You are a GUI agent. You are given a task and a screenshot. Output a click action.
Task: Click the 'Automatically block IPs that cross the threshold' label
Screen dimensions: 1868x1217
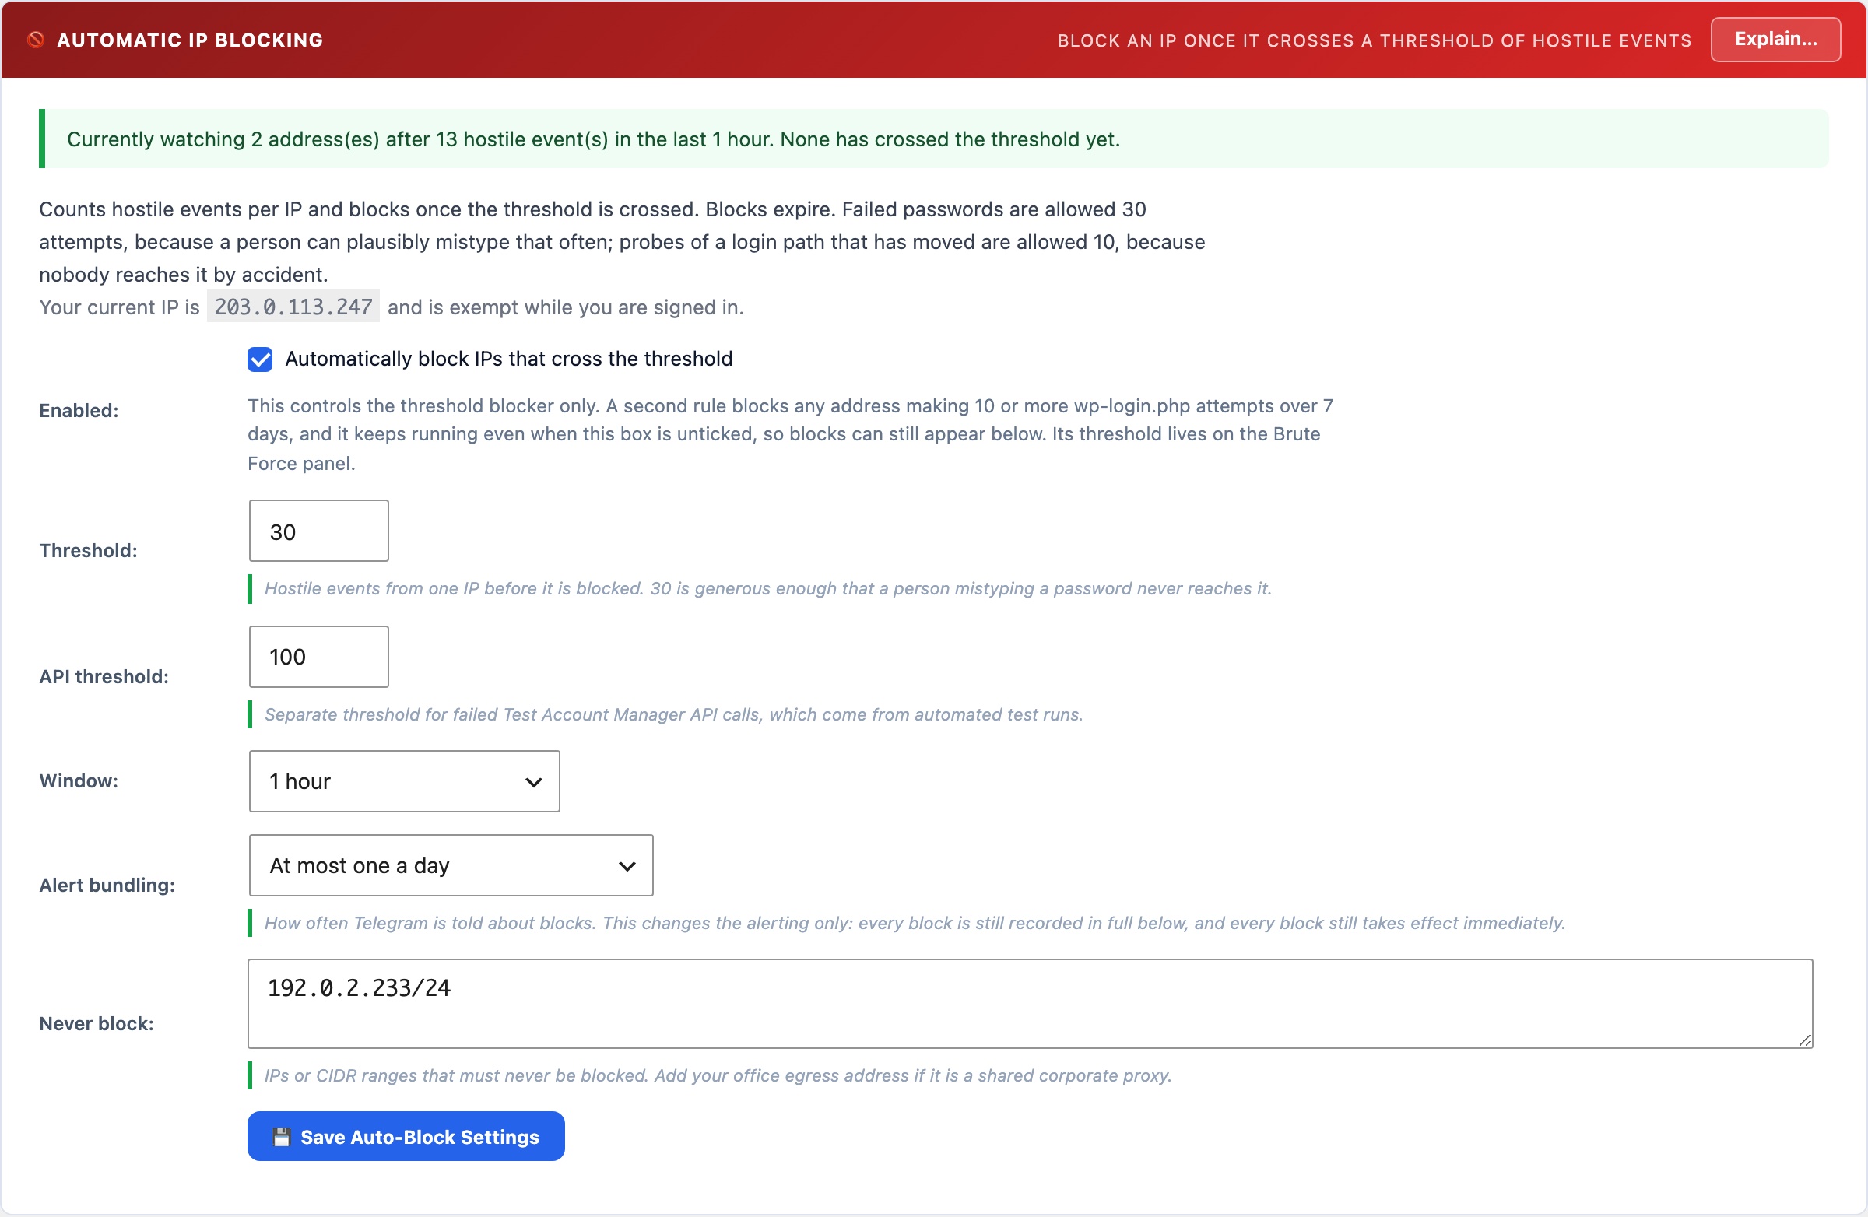508,359
